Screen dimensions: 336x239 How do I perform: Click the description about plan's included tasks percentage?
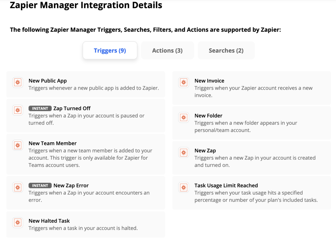coord(256,196)
